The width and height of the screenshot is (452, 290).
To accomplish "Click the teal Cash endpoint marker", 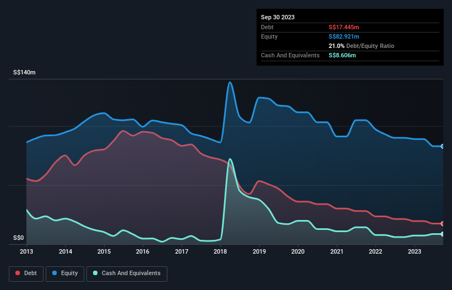I will pyautogui.click(x=443, y=234).
